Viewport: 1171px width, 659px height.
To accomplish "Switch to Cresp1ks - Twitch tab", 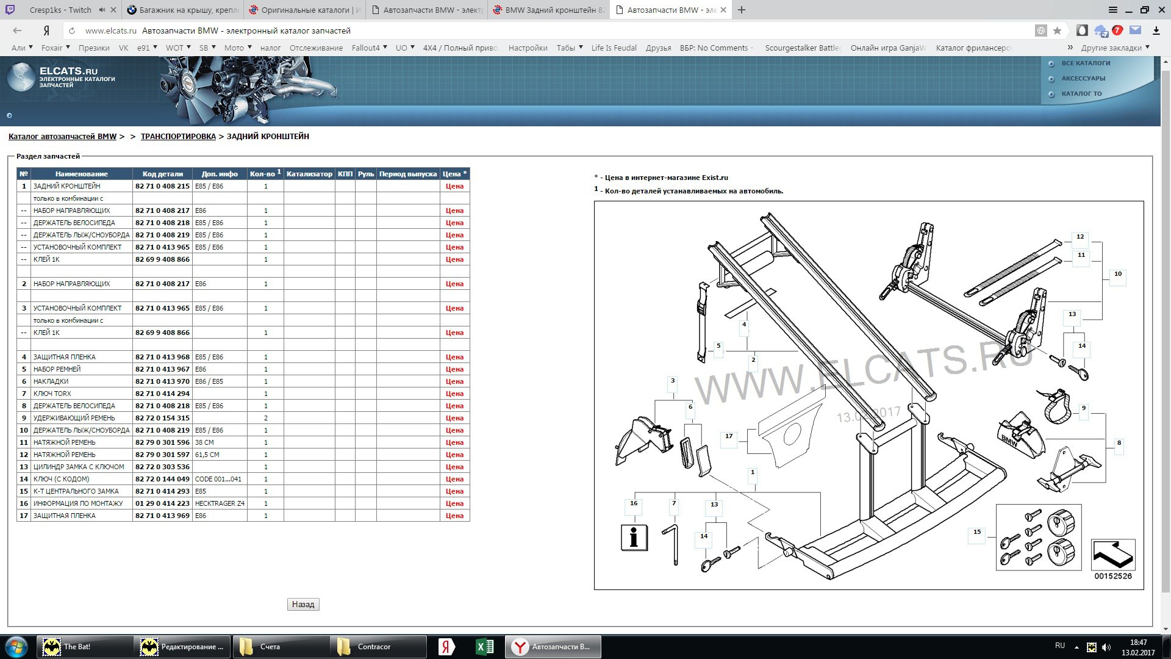I will [x=60, y=10].
